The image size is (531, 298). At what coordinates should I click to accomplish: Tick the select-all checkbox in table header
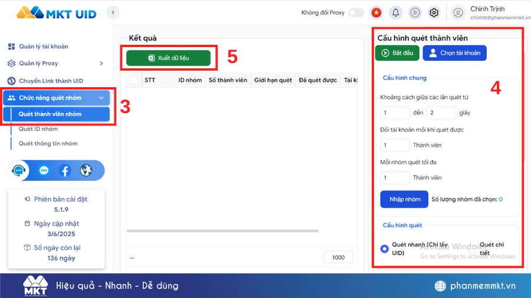pos(134,80)
